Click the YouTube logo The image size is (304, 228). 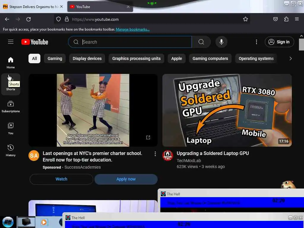[x=35, y=42]
